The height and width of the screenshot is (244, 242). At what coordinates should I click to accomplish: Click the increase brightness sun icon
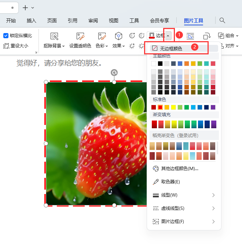click(x=132, y=46)
